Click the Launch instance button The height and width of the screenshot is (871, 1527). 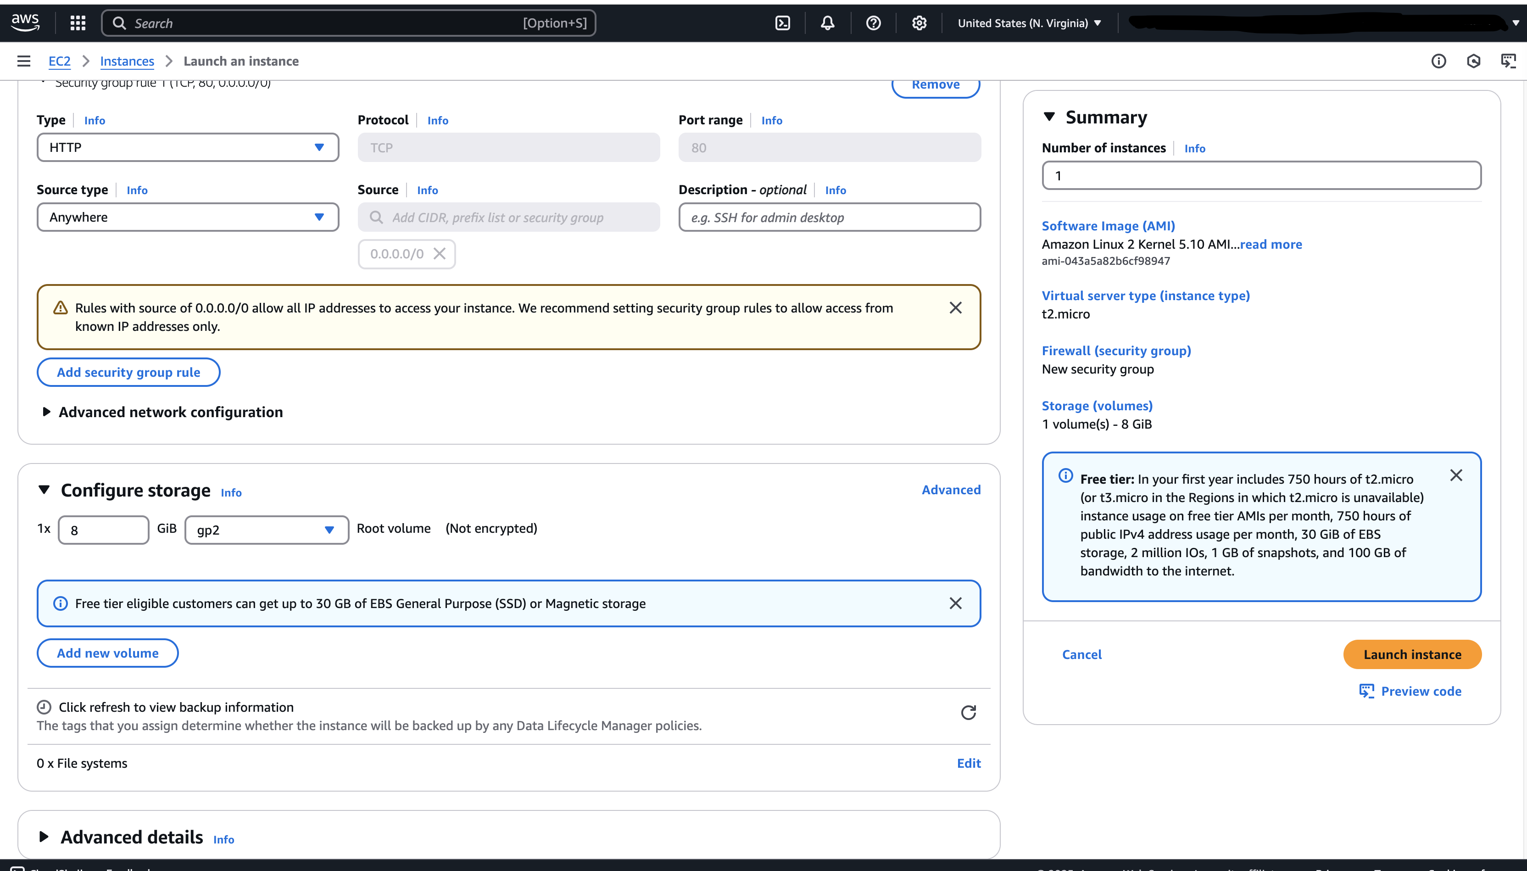tap(1412, 654)
